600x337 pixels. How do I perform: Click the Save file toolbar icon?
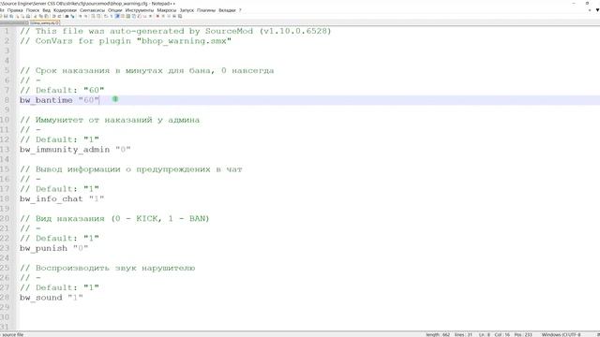pyautogui.click(x=6, y=17)
